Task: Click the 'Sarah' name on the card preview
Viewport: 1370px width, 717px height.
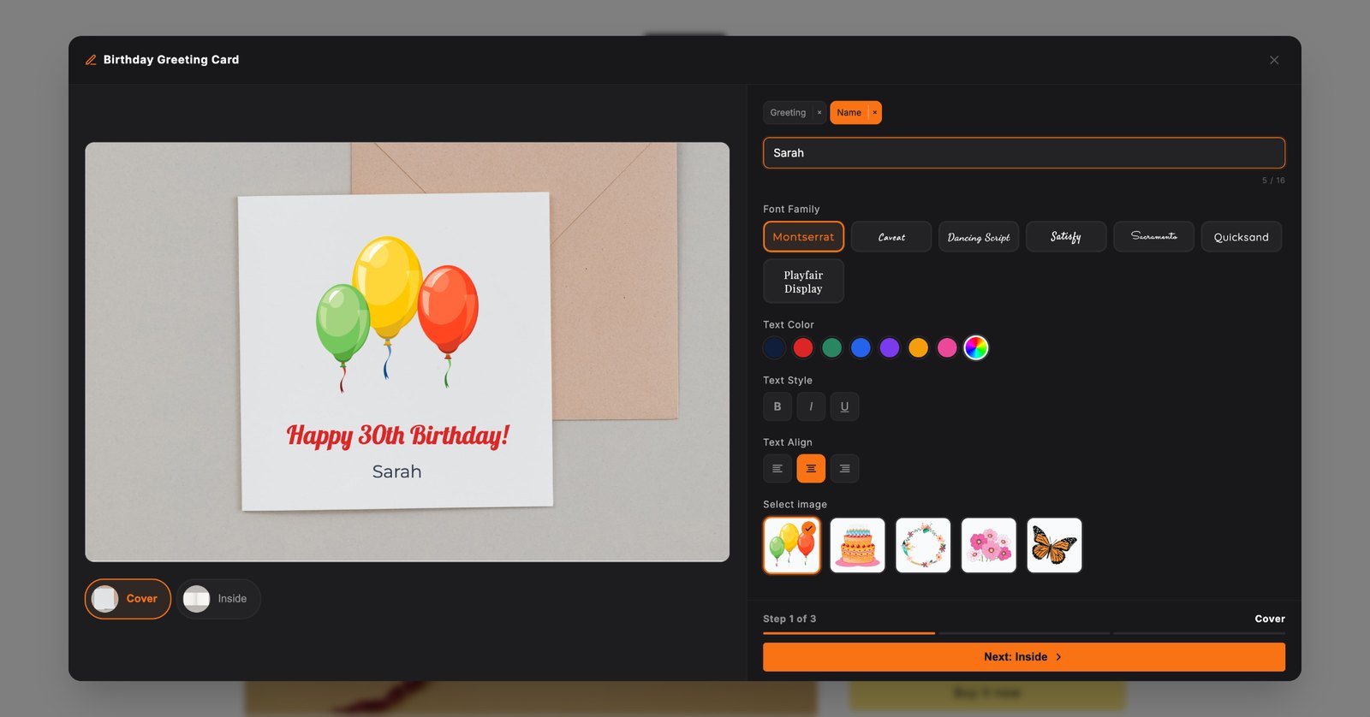Action: (x=396, y=471)
